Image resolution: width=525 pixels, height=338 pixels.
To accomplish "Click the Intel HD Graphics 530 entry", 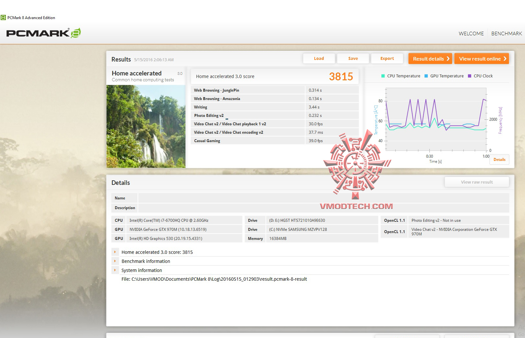I will click(x=166, y=239).
